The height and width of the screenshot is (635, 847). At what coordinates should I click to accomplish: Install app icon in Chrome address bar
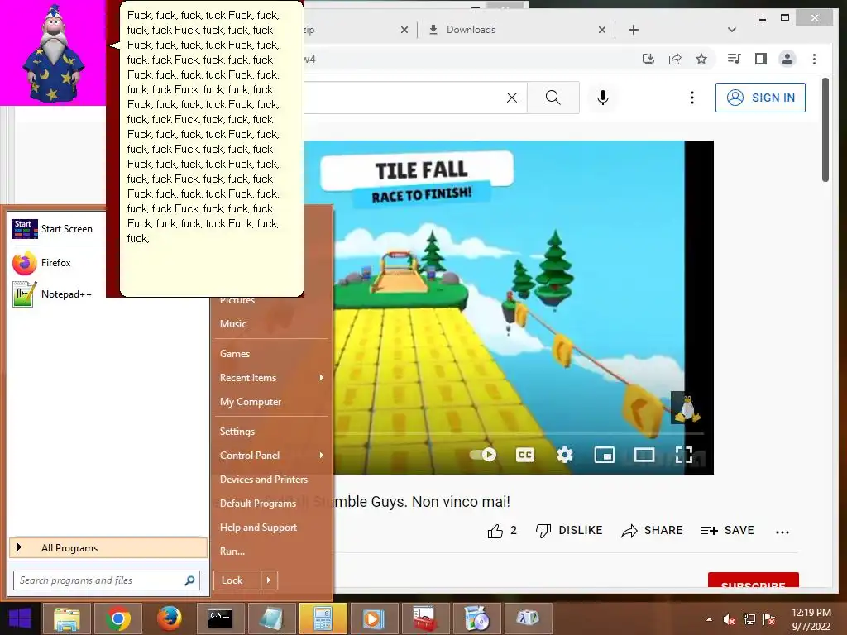pos(648,59)
